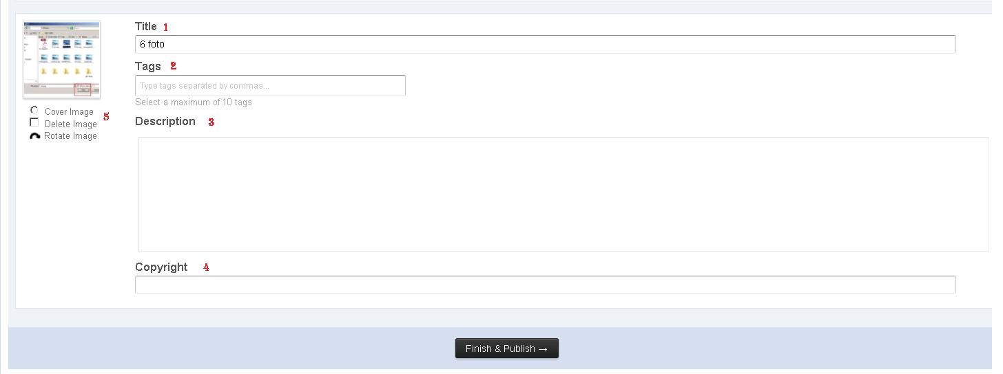Click the red number 4 beside Copyright
The image size is (1003, 374).
click(206, 267)
